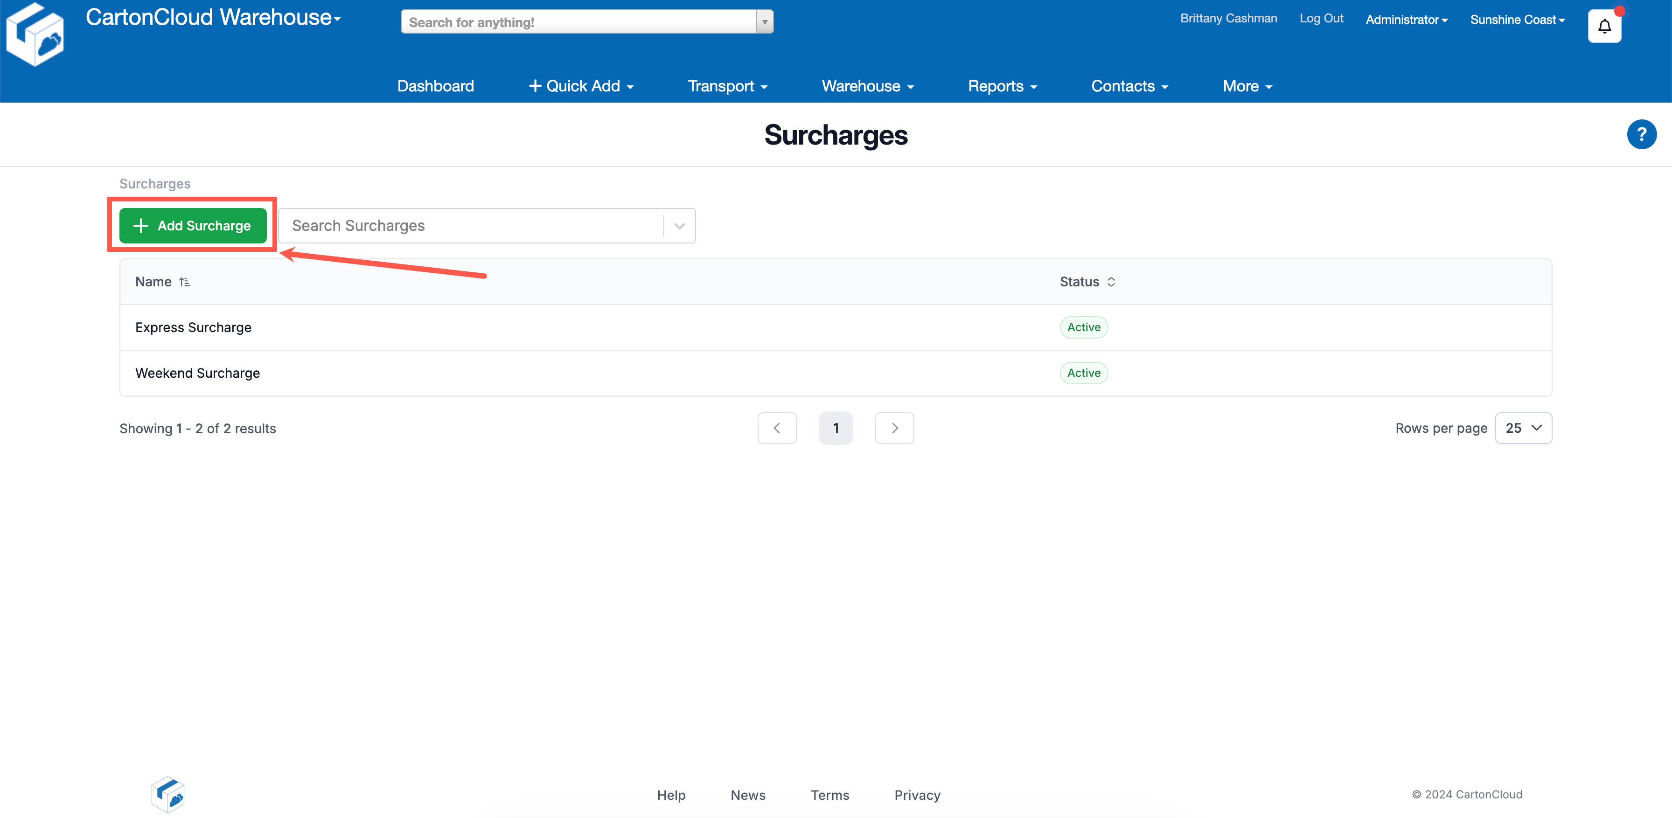This screenshot has width=1672, height=818.
Task: Expand the Search Surcharges filter chevron
Action: [x=680, y=226]
